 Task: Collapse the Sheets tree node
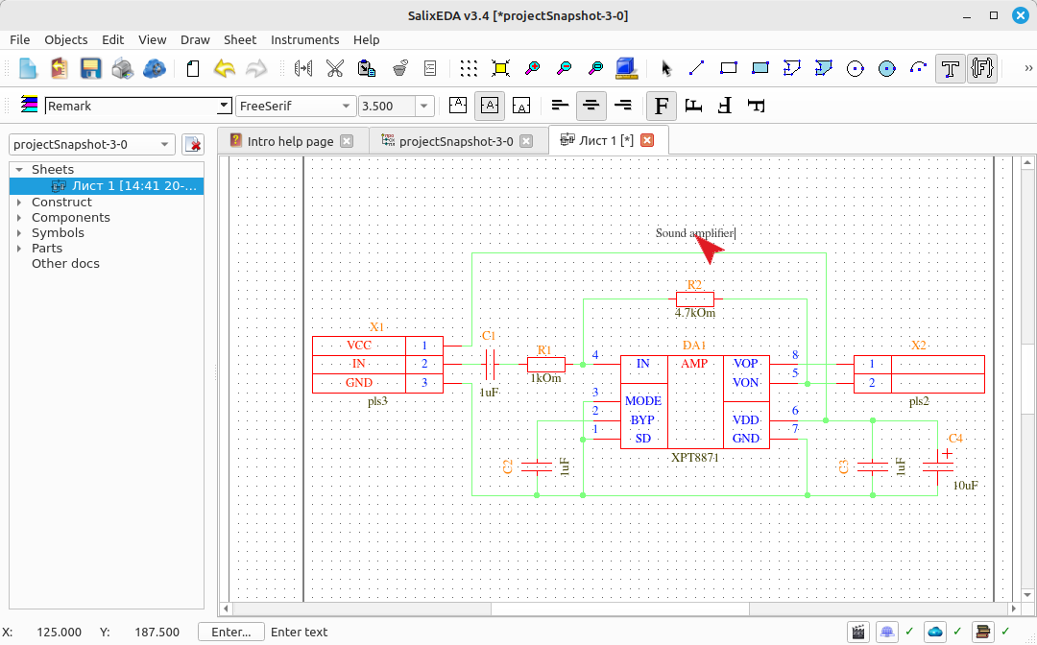click(x=19, y=170)
